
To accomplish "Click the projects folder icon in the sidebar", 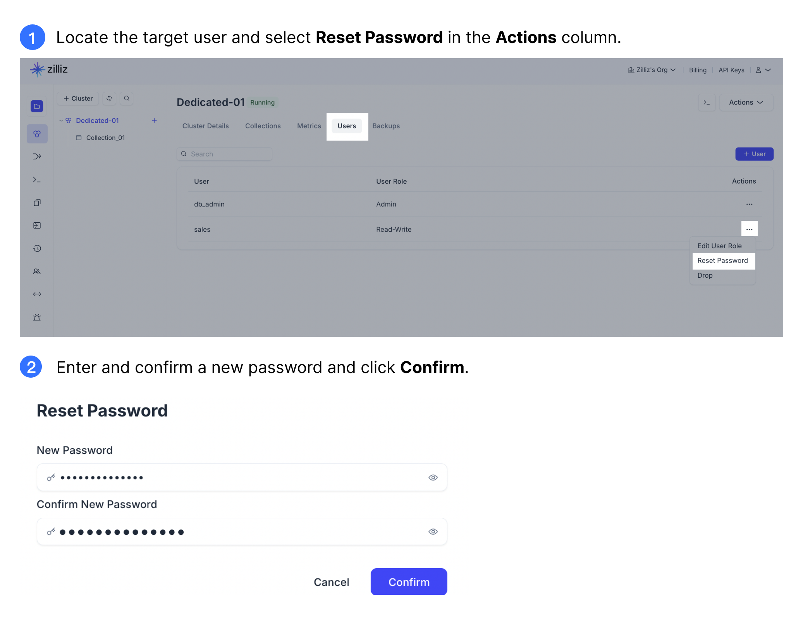I will point(37,106).
